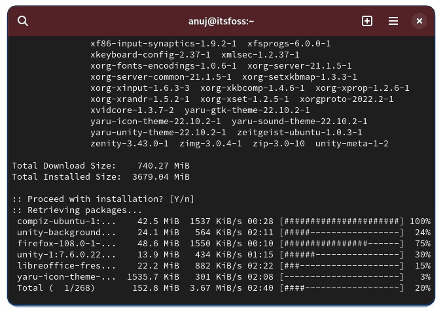This screenshot has width=445, height=311.
Task: Click Total ( 1/268) summary label
Action: pos(56,287)
